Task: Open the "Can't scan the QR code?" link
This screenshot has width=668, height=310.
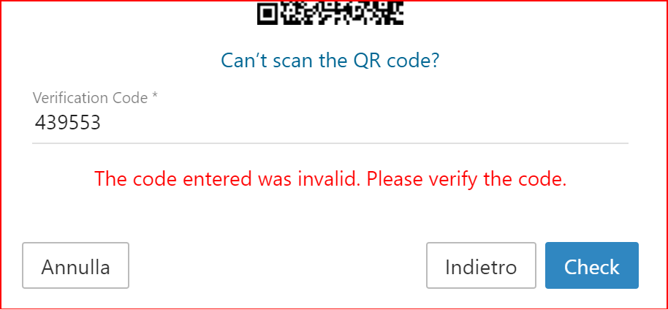Action: tap(330, 61)
